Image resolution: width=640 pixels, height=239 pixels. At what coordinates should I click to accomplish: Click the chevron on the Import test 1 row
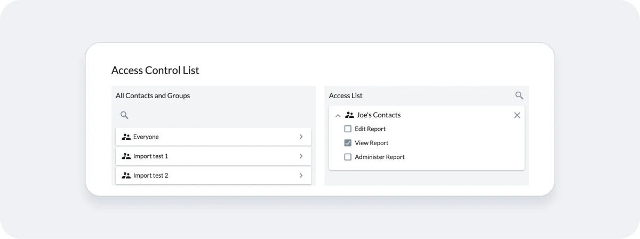(301, 156)
